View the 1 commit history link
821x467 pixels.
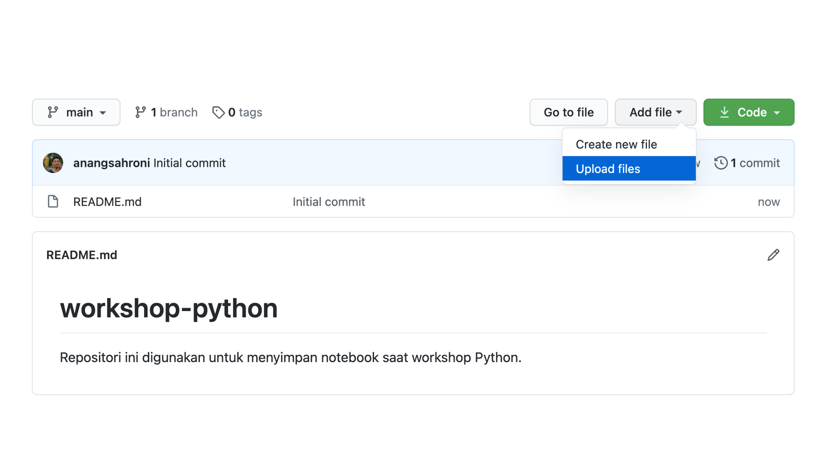(x=755, y=163)
